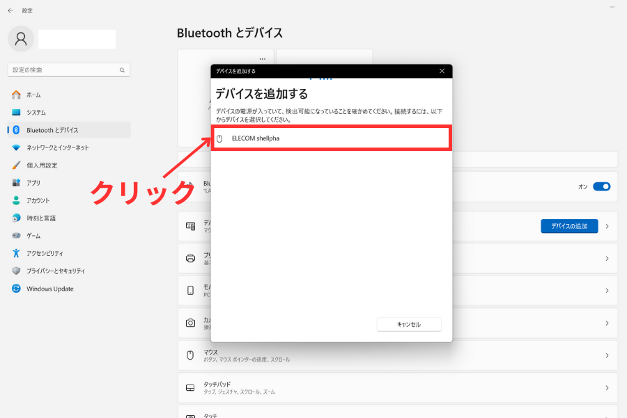
Task: Open Windows Update settings
Action: [69, 288]
